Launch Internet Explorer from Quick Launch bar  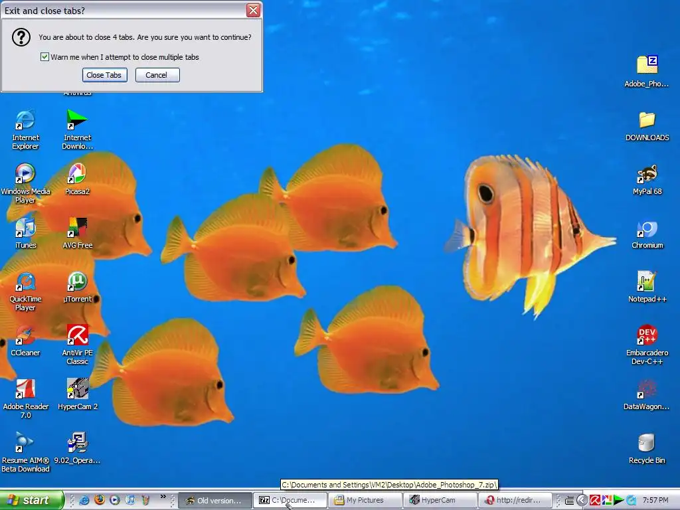point(84,500)
